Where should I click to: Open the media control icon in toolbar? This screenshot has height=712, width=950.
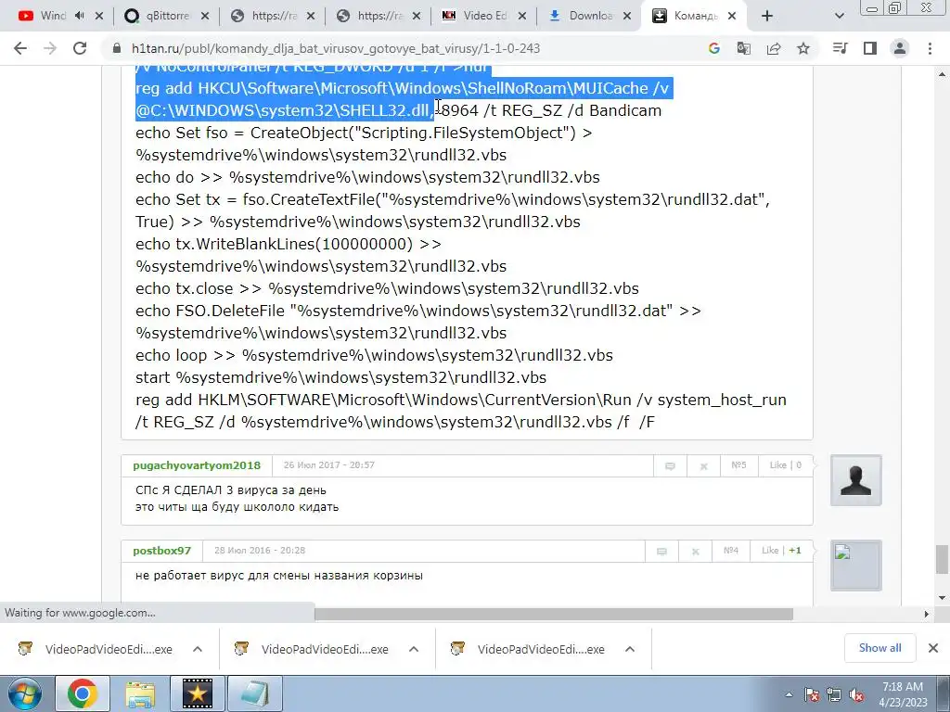[x=840, y=48]
